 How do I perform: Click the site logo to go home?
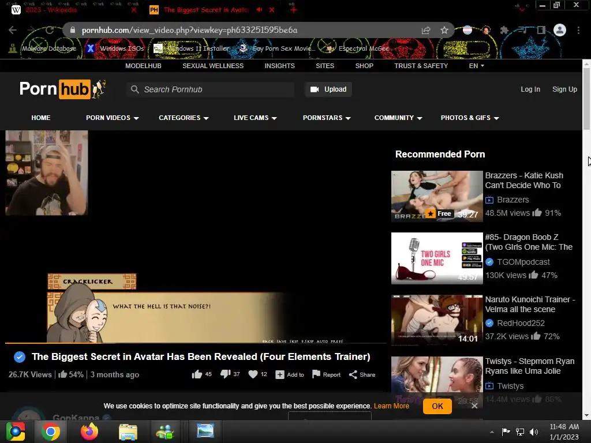point(62,89)
